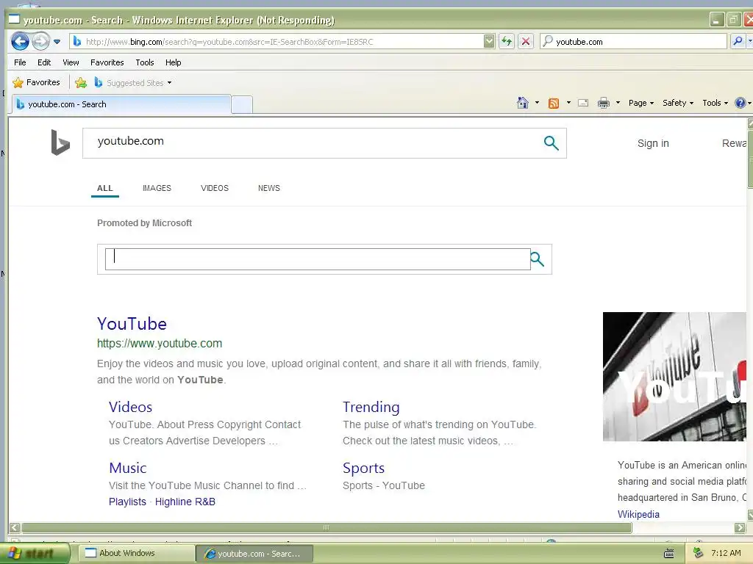Open the View menu
This screenshot has width=753, height=564.
71,62
